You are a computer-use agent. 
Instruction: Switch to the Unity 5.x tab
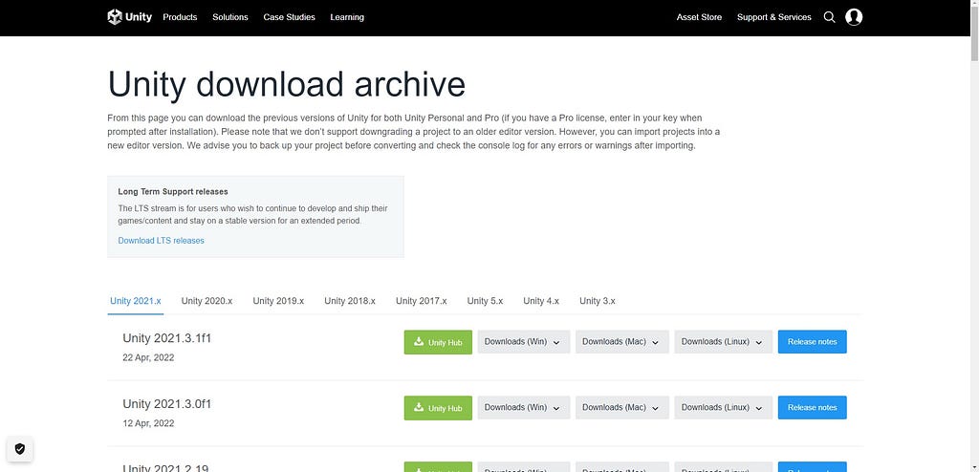click(485, 301)
